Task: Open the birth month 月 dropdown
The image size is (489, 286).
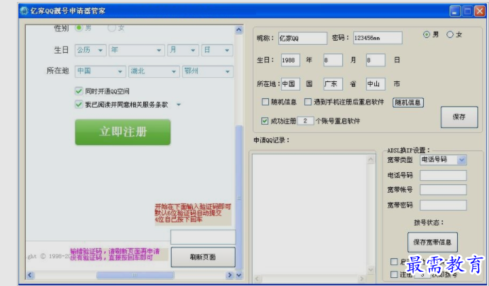Action: click(183, 50)
